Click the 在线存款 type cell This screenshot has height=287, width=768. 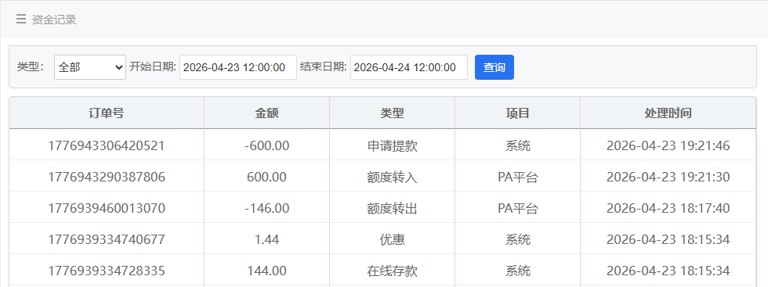pyautogui.click(x=392, y=271)
